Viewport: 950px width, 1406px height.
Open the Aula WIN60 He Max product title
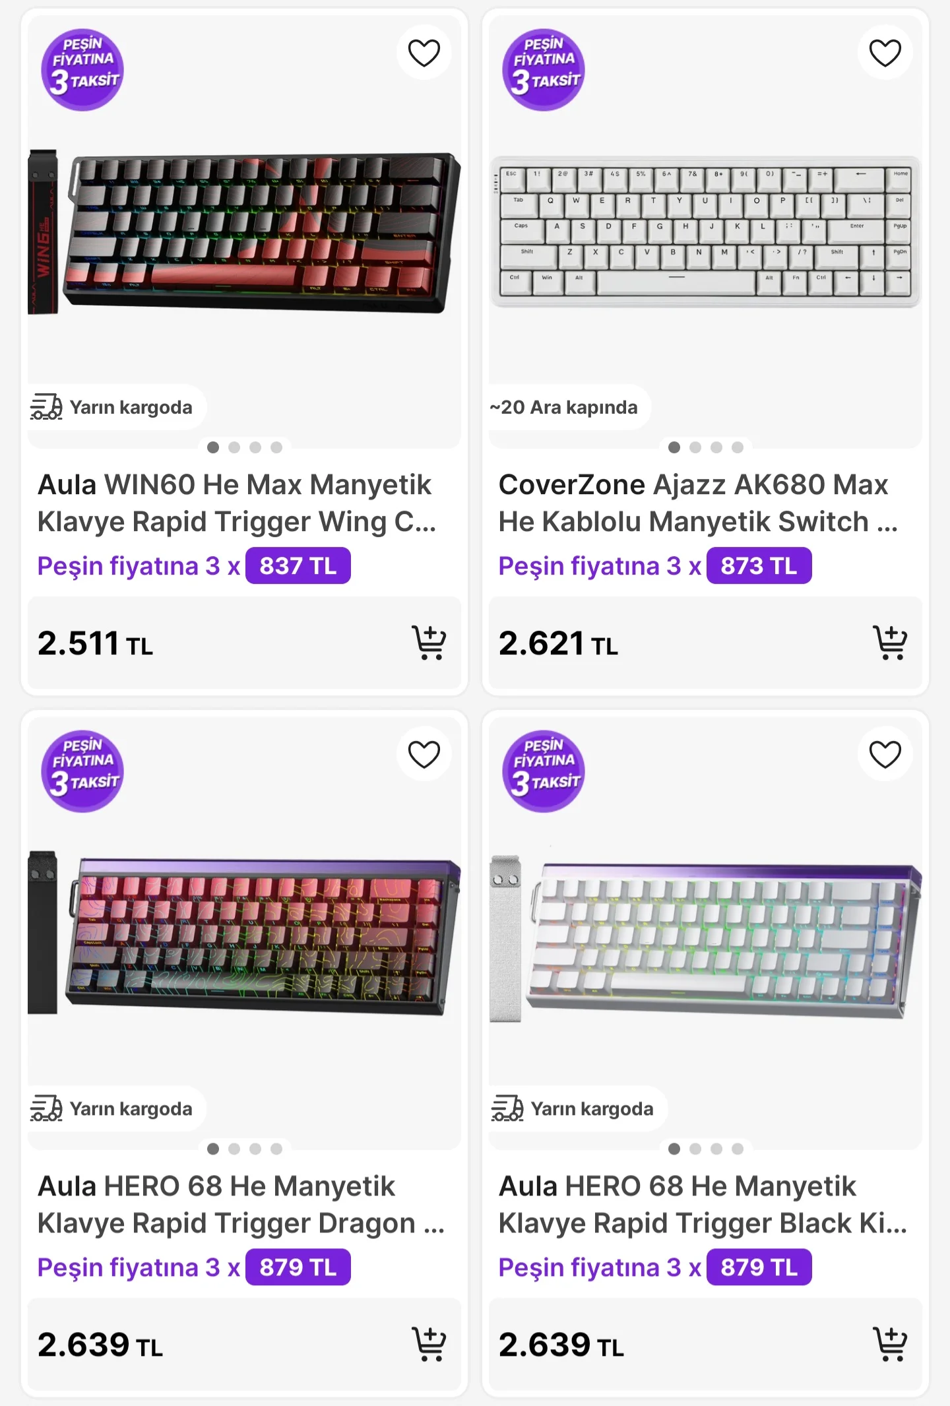(x=236, y=503)
